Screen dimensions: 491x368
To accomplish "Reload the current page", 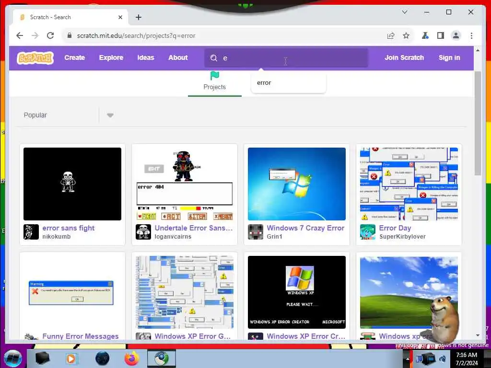I will click(x=50, y=35).
